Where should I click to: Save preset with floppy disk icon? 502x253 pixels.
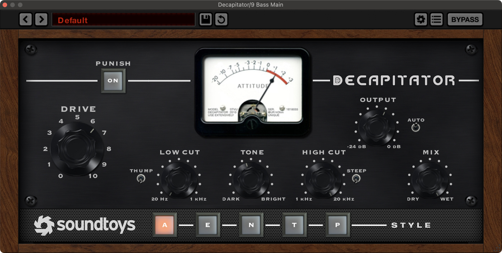point(206,19)
